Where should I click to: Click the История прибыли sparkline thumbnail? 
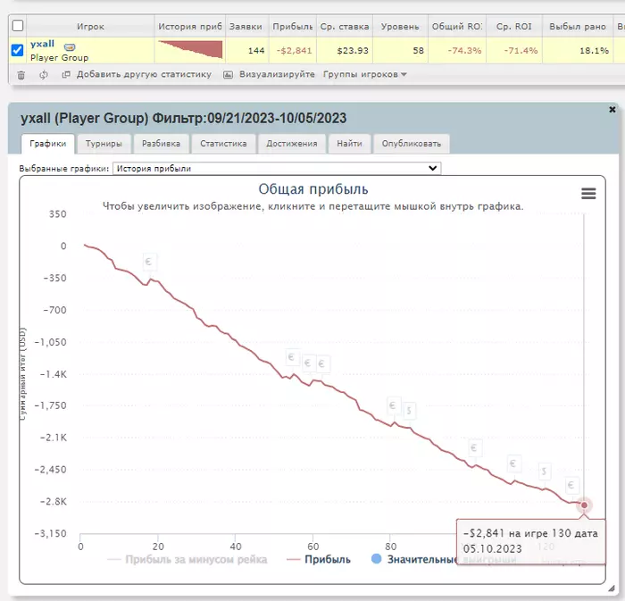(190, 50)
